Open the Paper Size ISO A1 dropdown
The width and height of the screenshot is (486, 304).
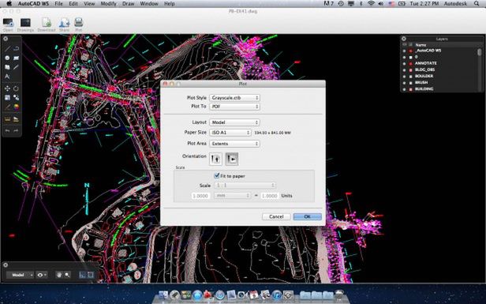pyautogui.click(x=230, y=133)
